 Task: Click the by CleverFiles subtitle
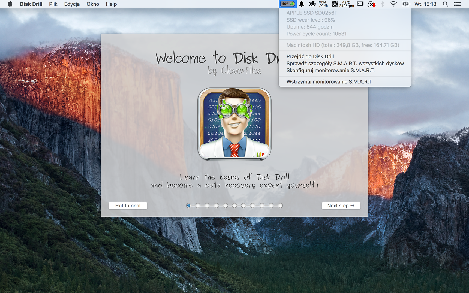234,71
